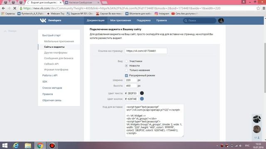
Task: Open Список методов sidebar section
Action: pos(52,88)
